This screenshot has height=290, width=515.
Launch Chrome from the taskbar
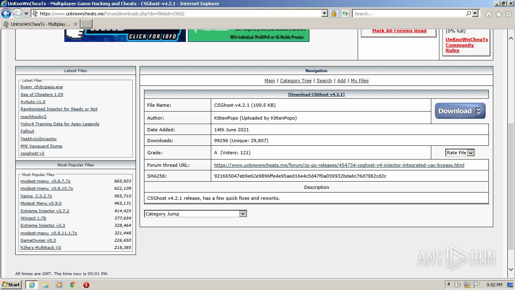pos(73,285)
